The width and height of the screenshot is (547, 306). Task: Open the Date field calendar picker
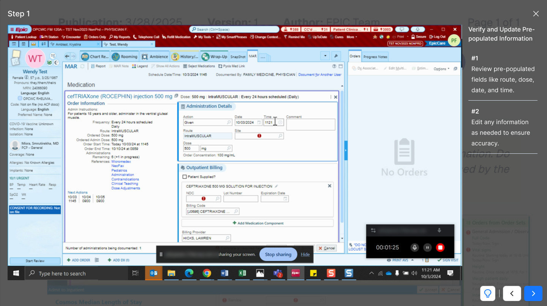point(259,122)
